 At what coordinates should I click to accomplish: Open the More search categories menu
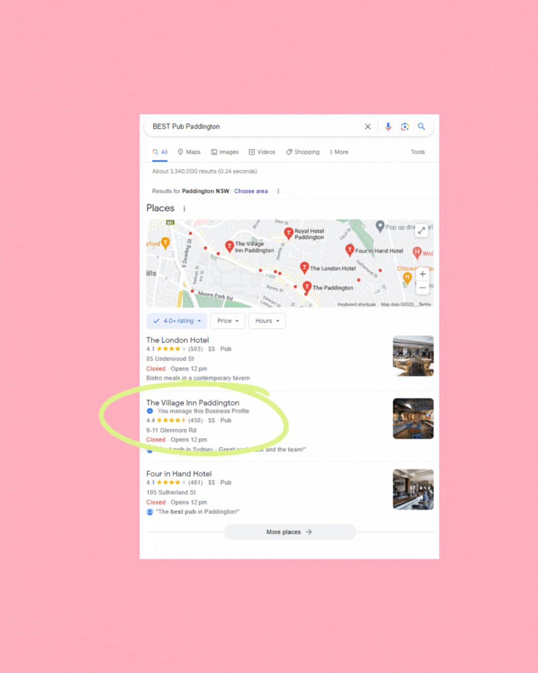click(x=339, y=152)
